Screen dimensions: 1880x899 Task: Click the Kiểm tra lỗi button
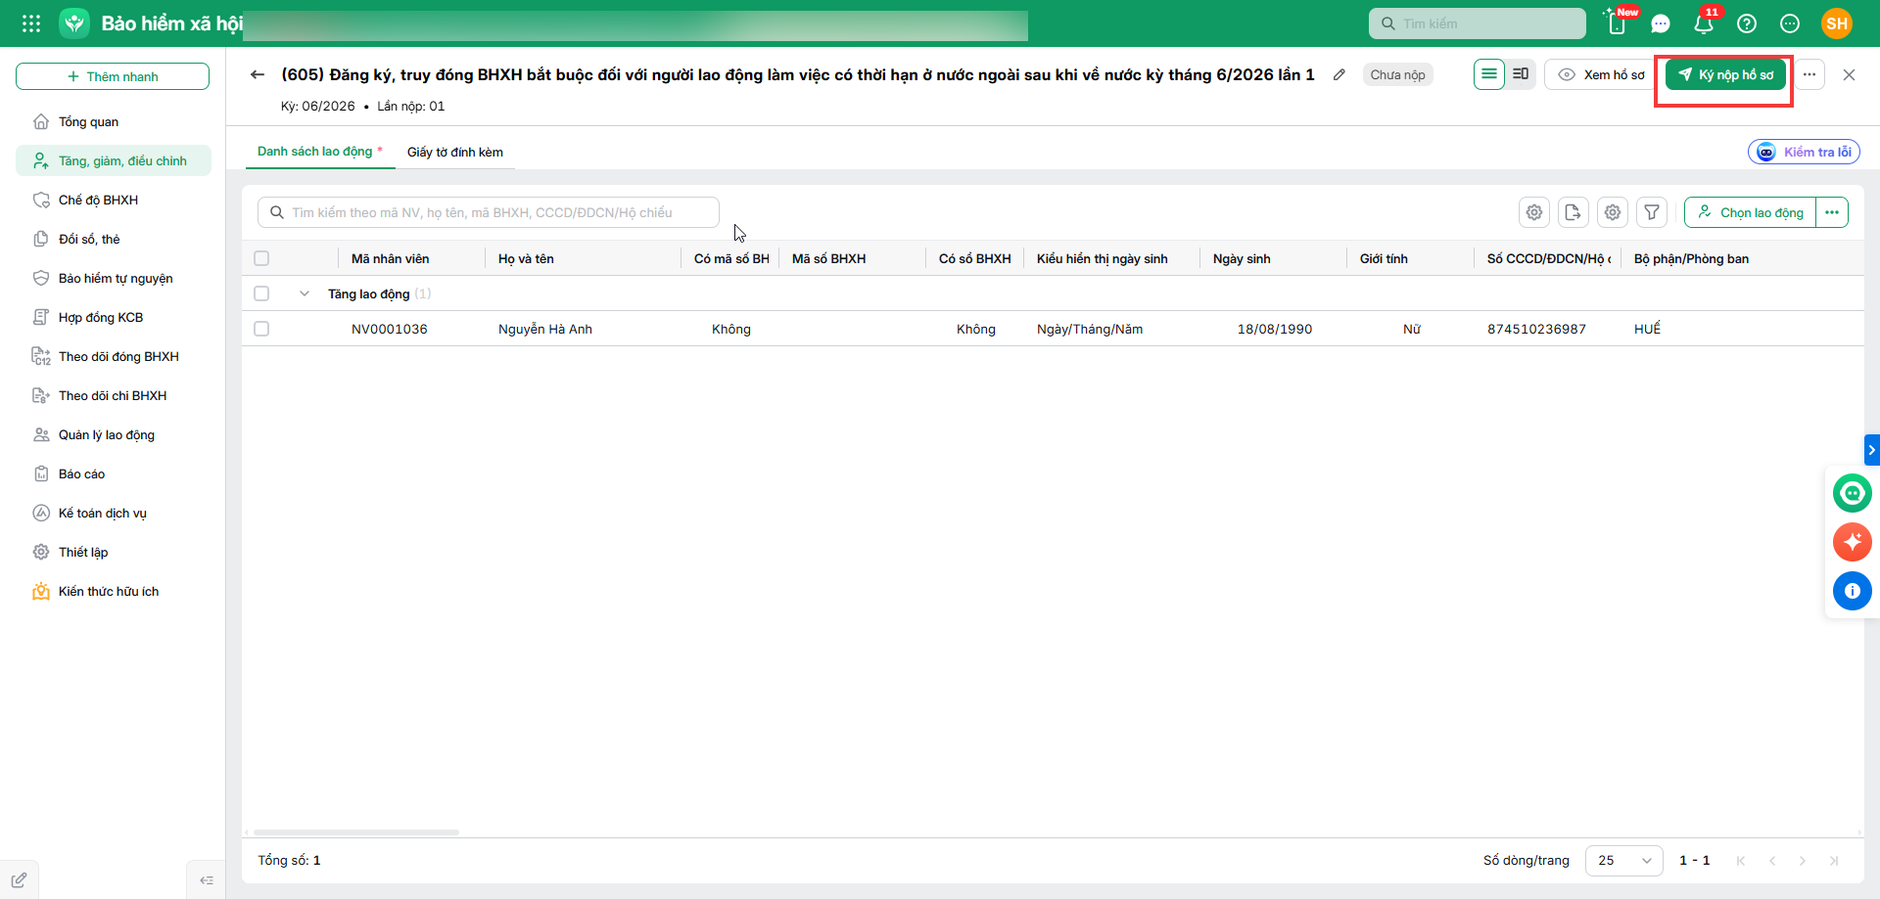[1804, 152]
